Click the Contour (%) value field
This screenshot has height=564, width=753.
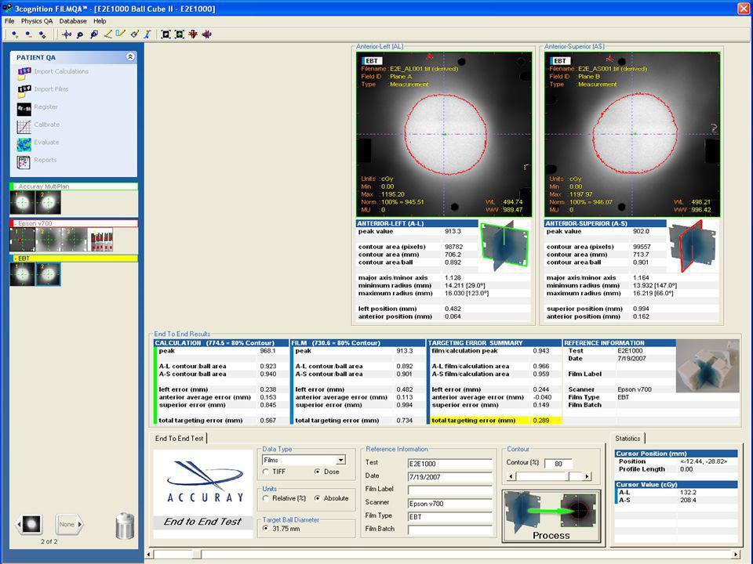(558, 464)
